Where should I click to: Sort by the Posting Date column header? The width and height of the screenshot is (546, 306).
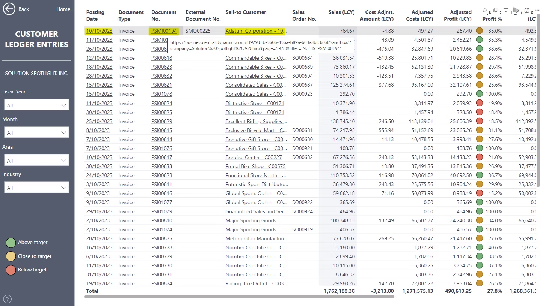pyautogui.click(x=95, y=15)
